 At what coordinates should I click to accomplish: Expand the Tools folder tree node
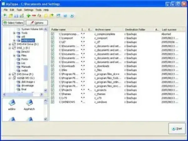point(14,33)
